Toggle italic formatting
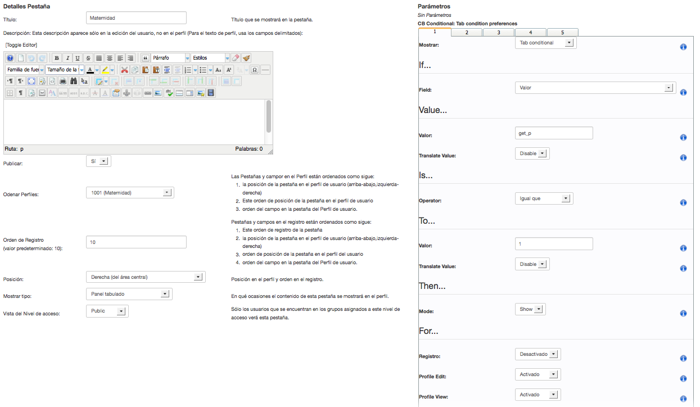Viewport: 700px width, 407px height. [x=67, y=58]
